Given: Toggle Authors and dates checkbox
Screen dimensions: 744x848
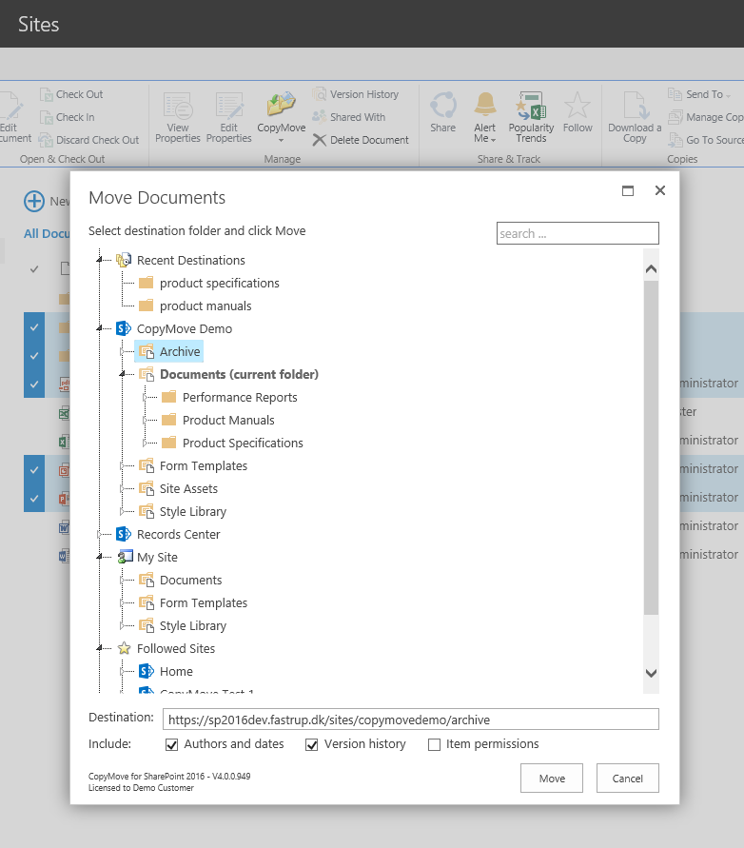Looking at the screenshot, I should (171, 744).
